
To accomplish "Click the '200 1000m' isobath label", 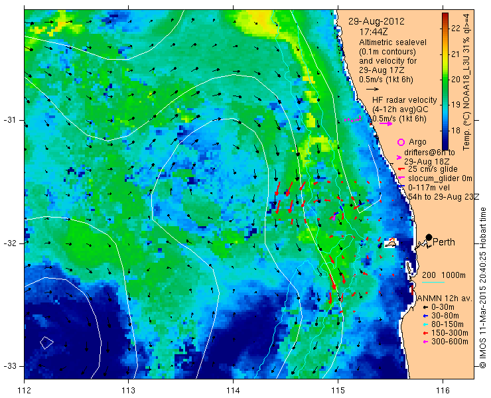I will [444, 275].
